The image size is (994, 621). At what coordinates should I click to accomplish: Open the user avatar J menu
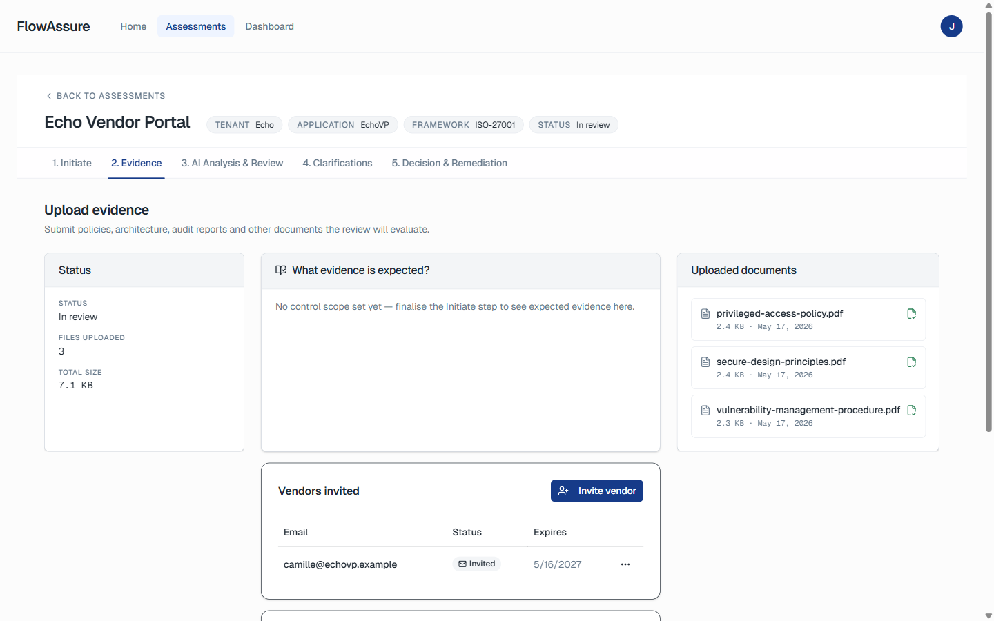click(951, 26)
